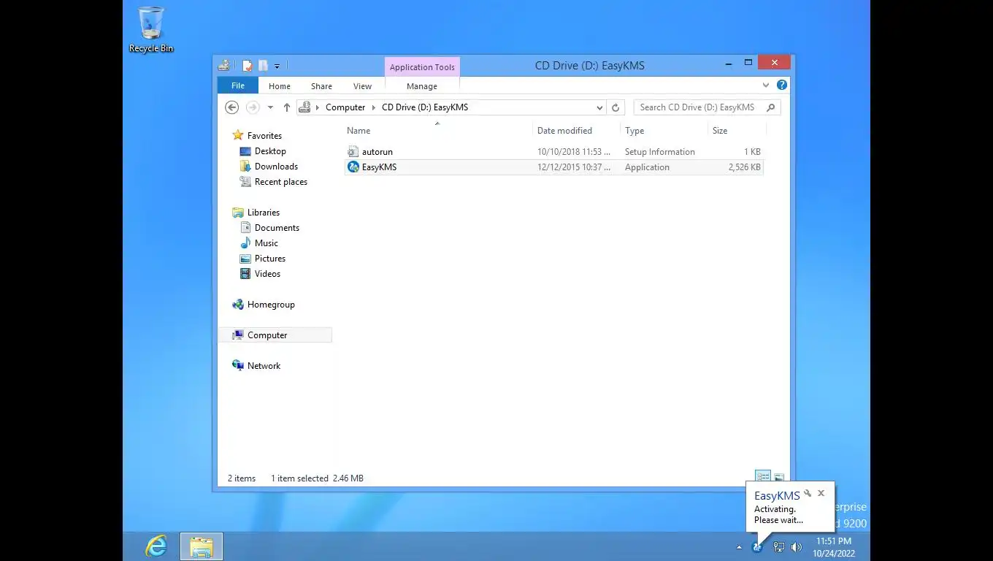Open network status tray icon
This screenshot has width=993, height=561.
coord(779,547)
